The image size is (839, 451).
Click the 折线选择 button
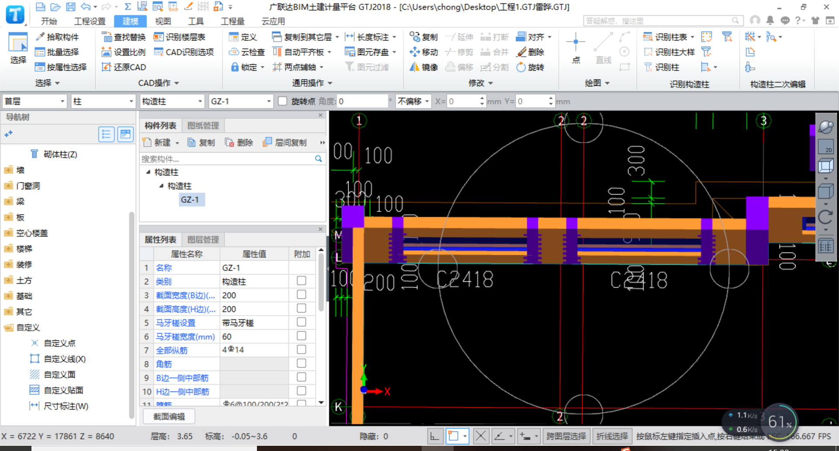point(612,436)
